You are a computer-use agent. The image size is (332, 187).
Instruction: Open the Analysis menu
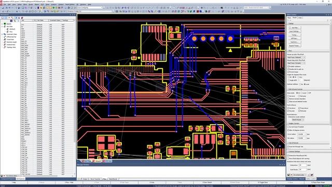point(54,5)
